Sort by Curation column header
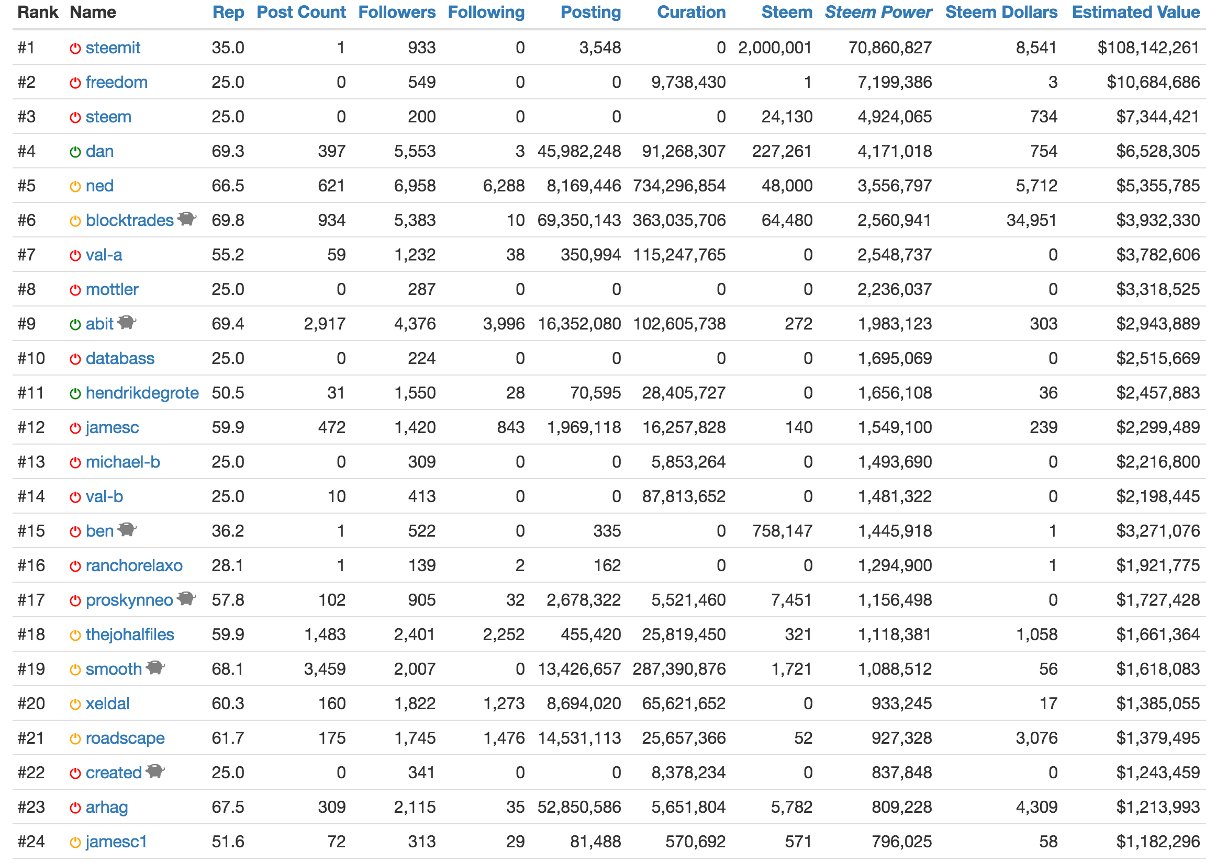The width and height of the screenshot is (1227, 863). 691,12
